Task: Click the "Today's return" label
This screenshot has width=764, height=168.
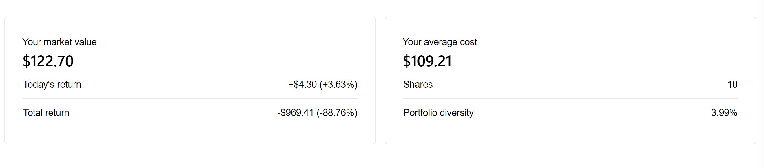Action: pyautogui.click(x=52, y=85)
